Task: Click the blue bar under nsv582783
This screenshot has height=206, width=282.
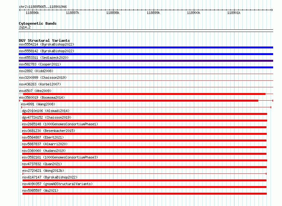Action: [x=146, y=67]
